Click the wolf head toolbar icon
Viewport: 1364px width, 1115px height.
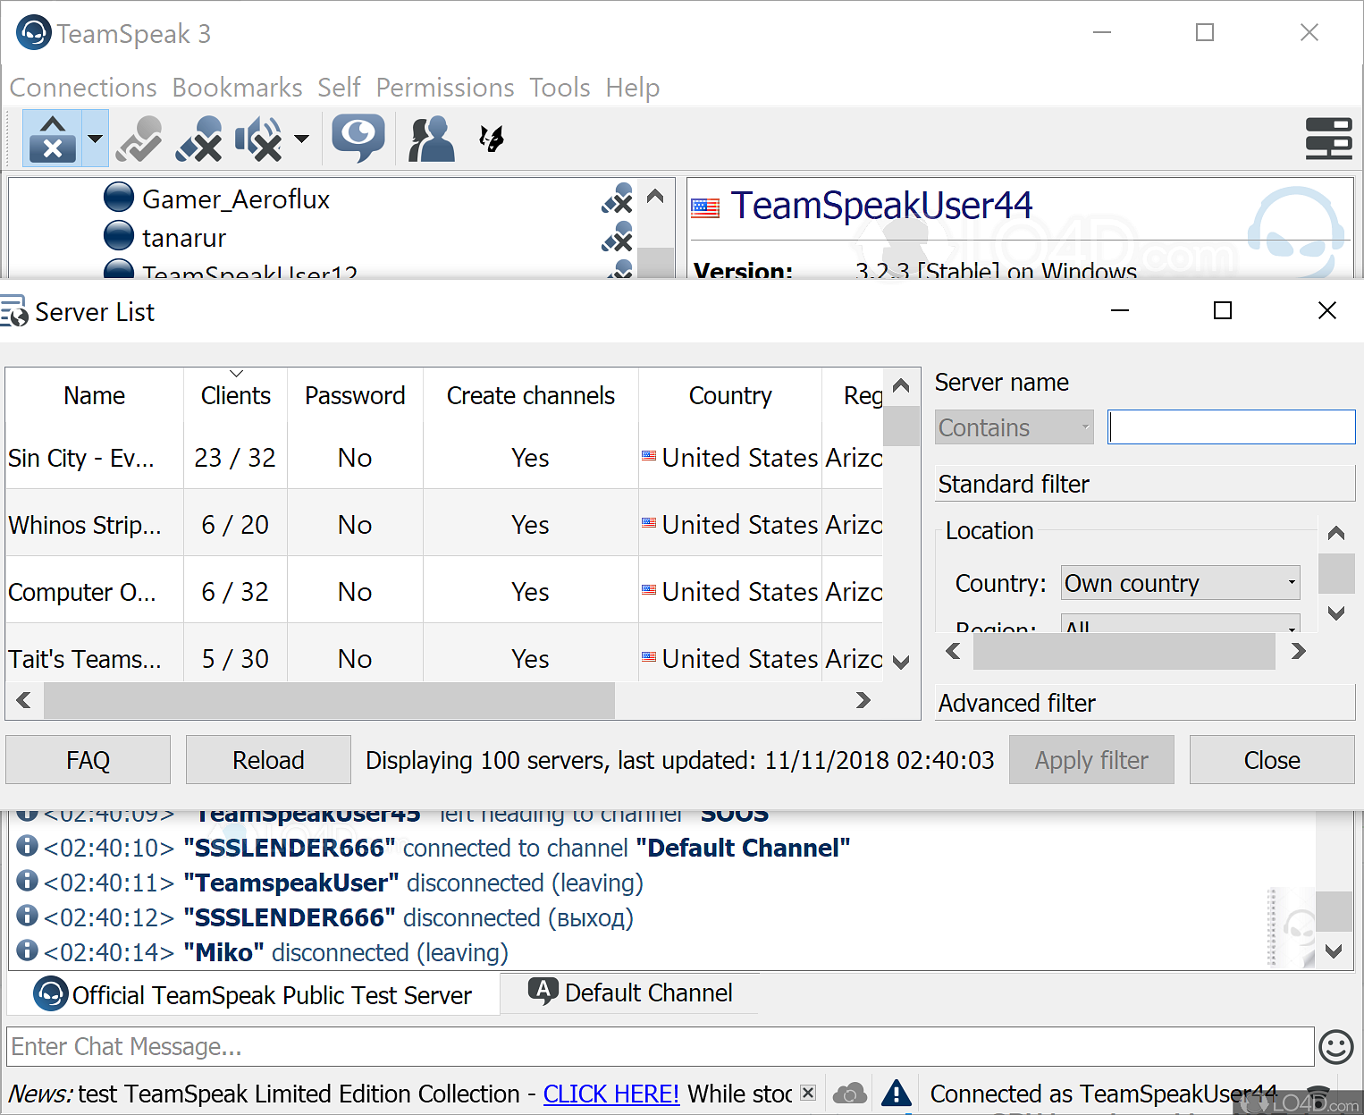point(491,139)
